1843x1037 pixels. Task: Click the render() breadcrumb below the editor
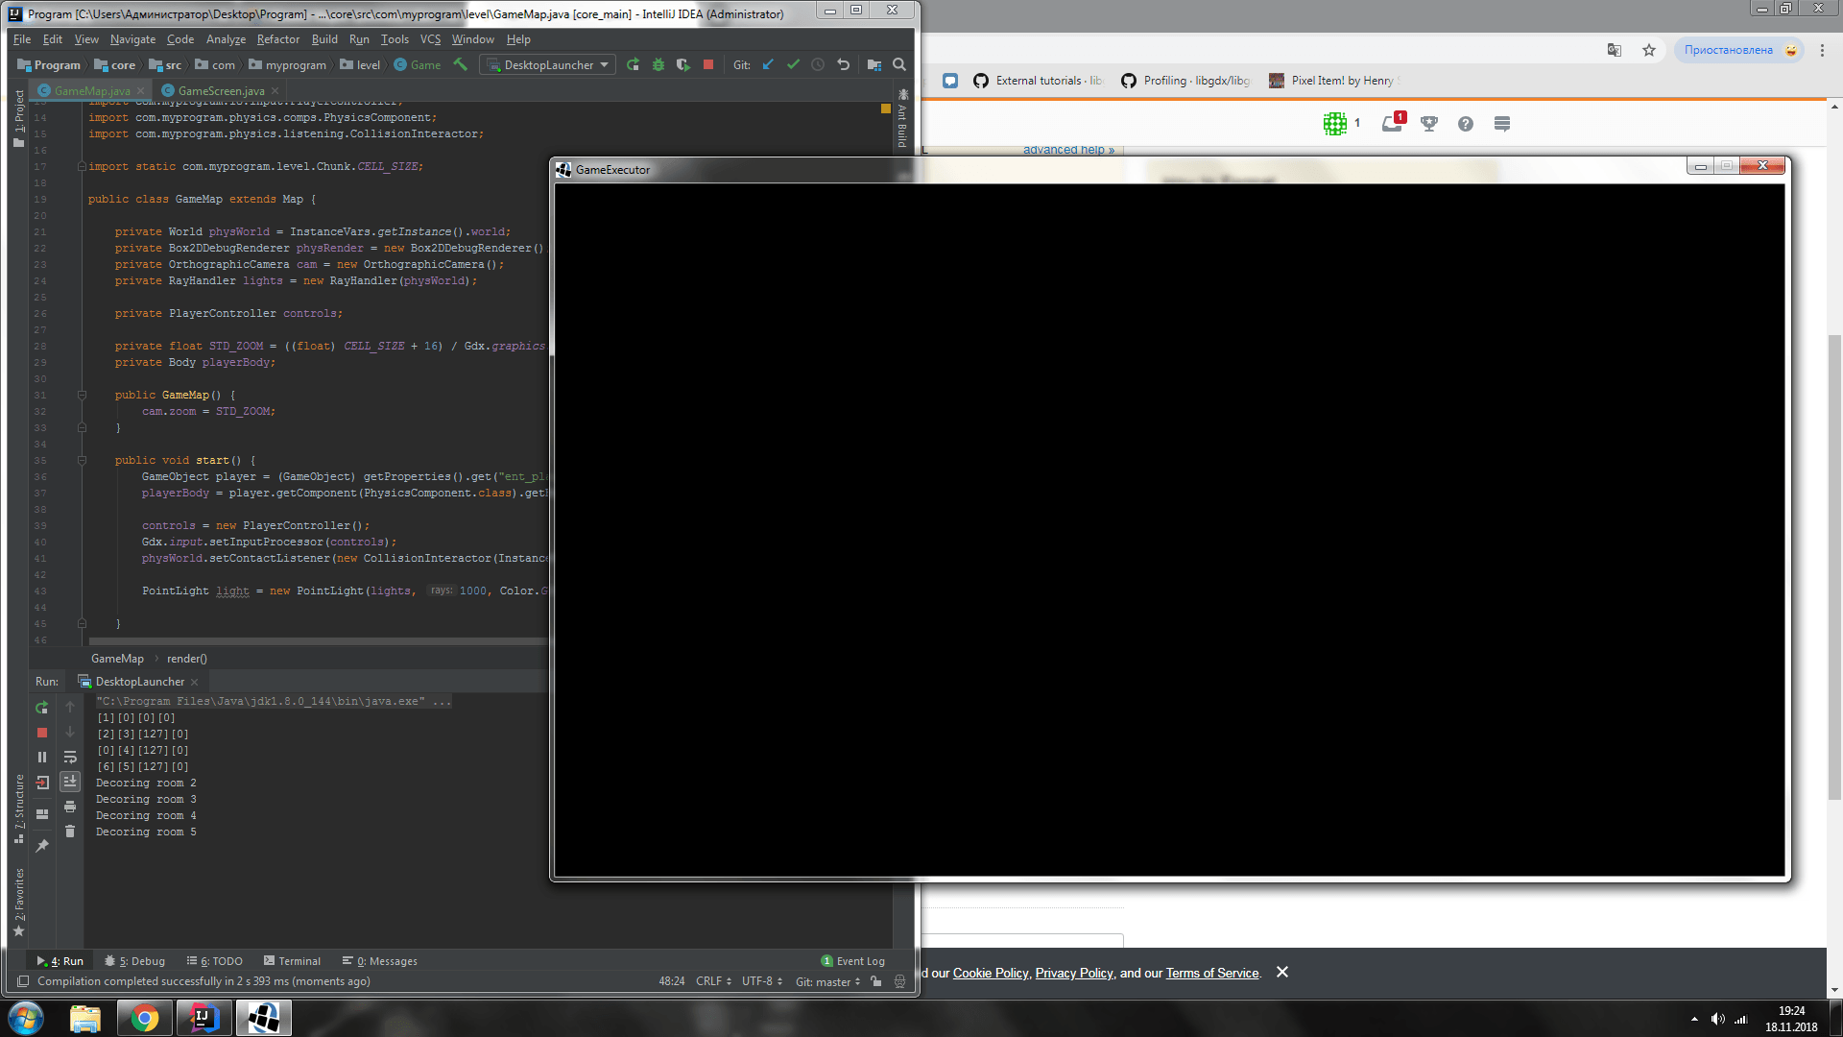click(187, 659)
